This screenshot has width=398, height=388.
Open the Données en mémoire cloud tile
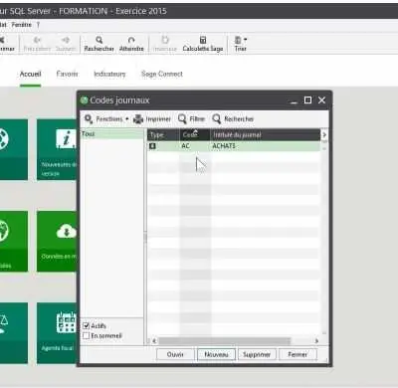(x=57, y=241)
